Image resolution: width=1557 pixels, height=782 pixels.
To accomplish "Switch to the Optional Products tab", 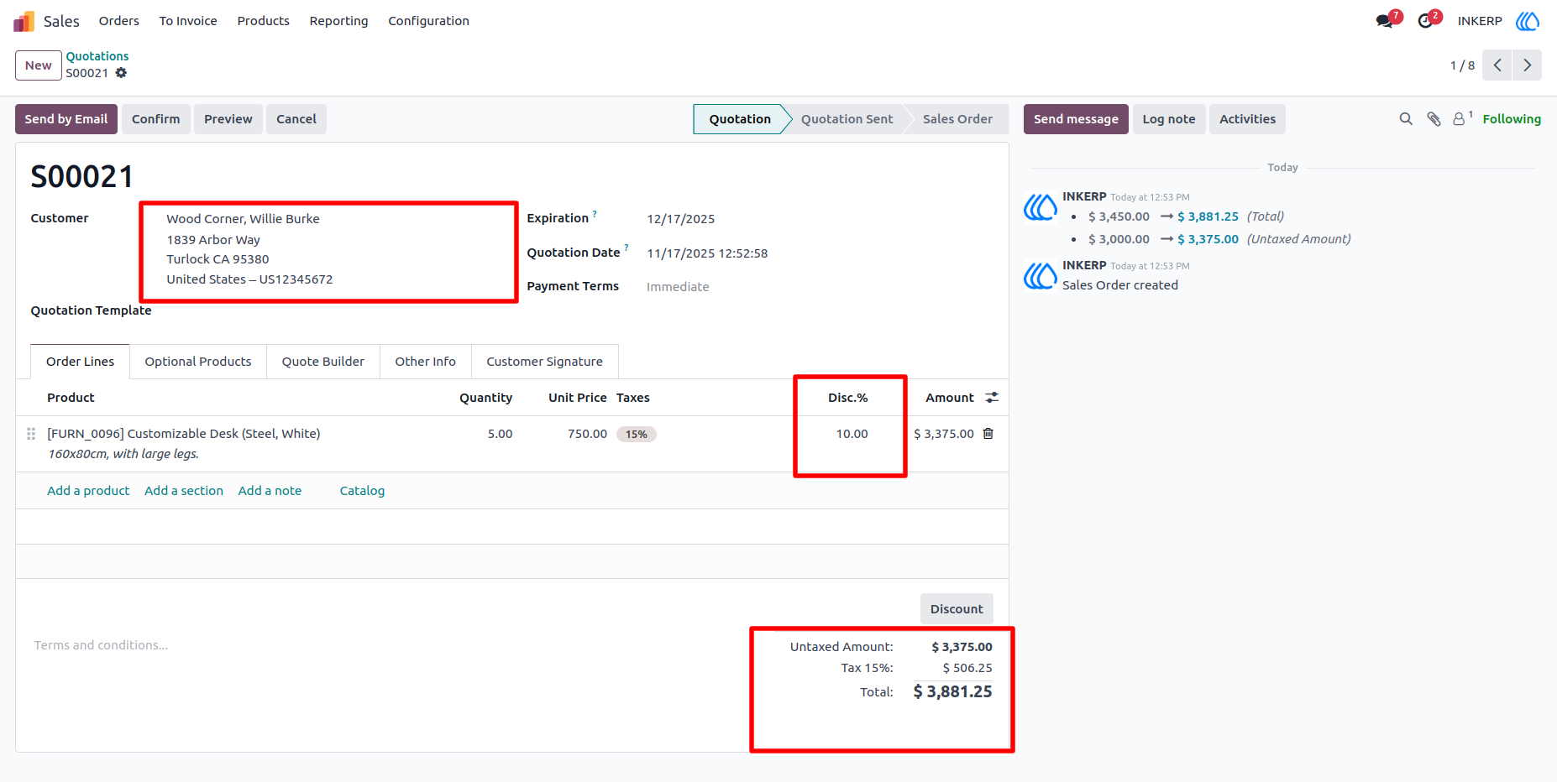I will pos(198,362).
